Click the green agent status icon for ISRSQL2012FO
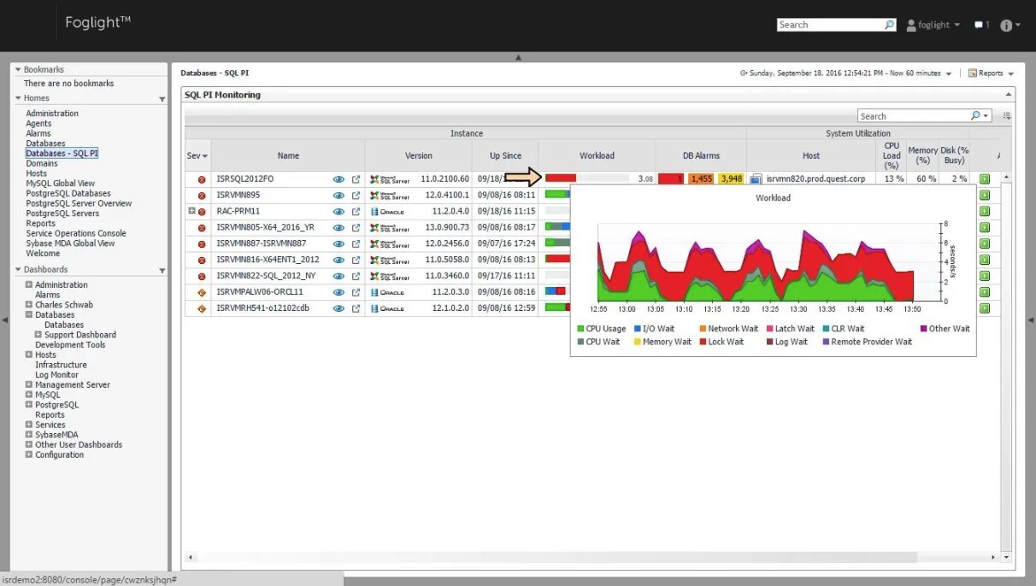 tap(985, 179)
